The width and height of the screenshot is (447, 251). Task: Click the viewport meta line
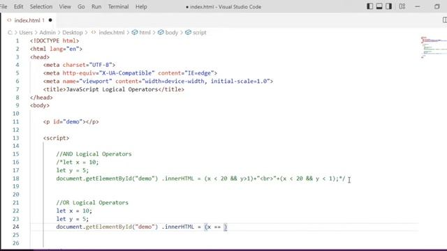point(158,81)
